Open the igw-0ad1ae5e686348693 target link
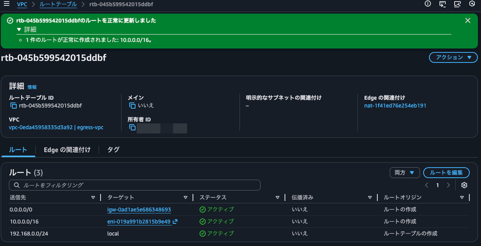 [138, 210]
